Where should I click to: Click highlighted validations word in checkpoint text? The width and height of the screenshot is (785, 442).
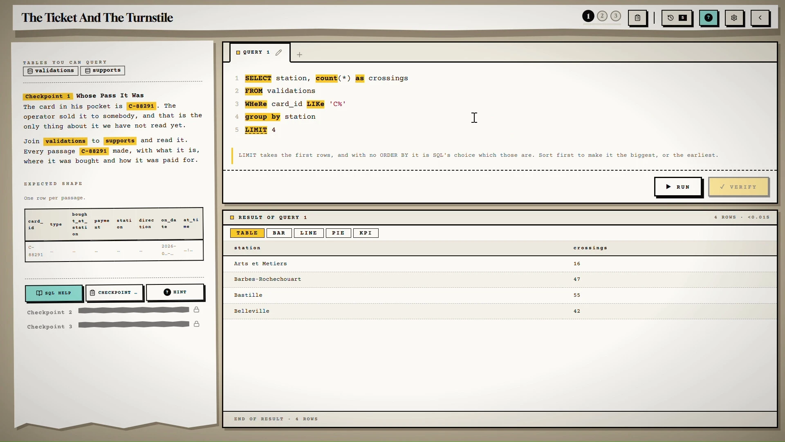coord(65,141)
